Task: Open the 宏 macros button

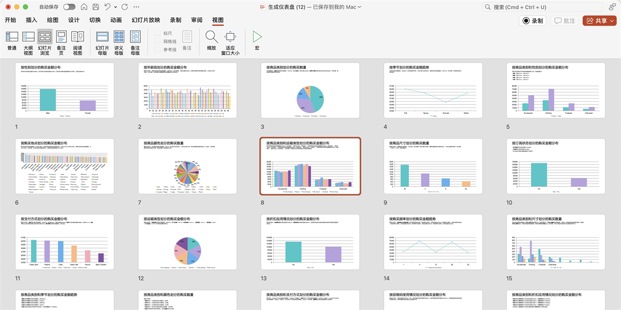Action: (257, 37)
